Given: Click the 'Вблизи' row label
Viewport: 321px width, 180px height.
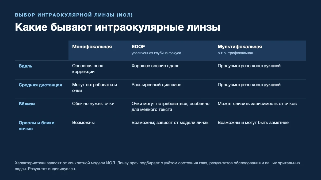Looking at the screenshot, I should [x=27, y=104].
